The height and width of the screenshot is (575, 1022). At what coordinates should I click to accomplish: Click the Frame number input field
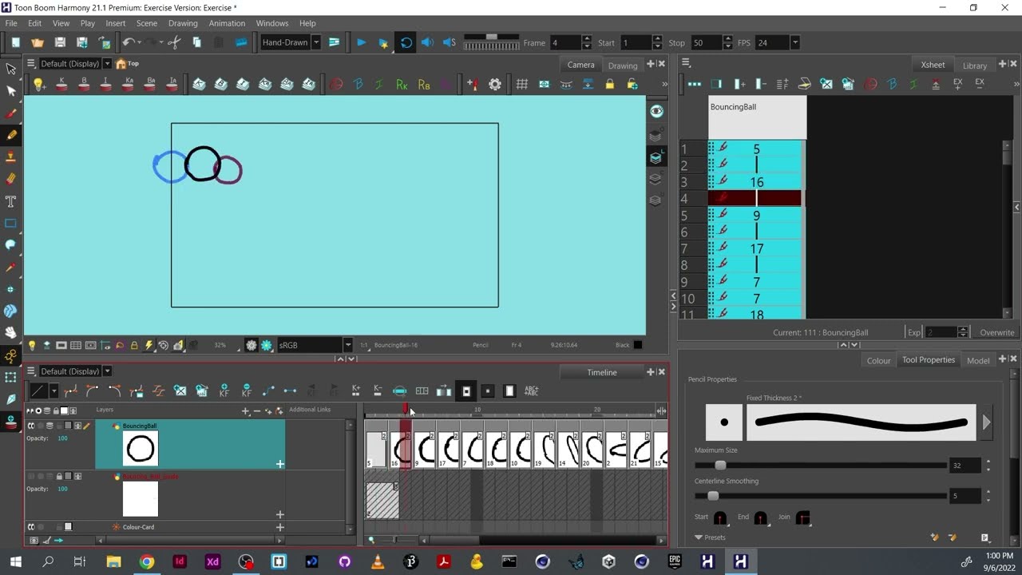565,42
